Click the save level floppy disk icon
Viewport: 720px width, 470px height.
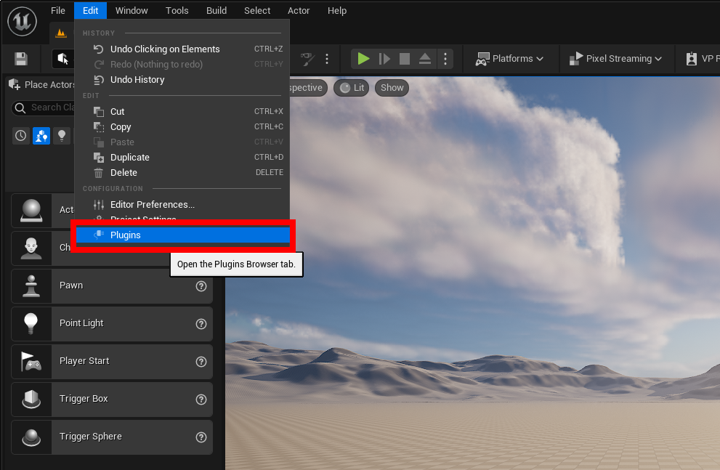[21, 59]
